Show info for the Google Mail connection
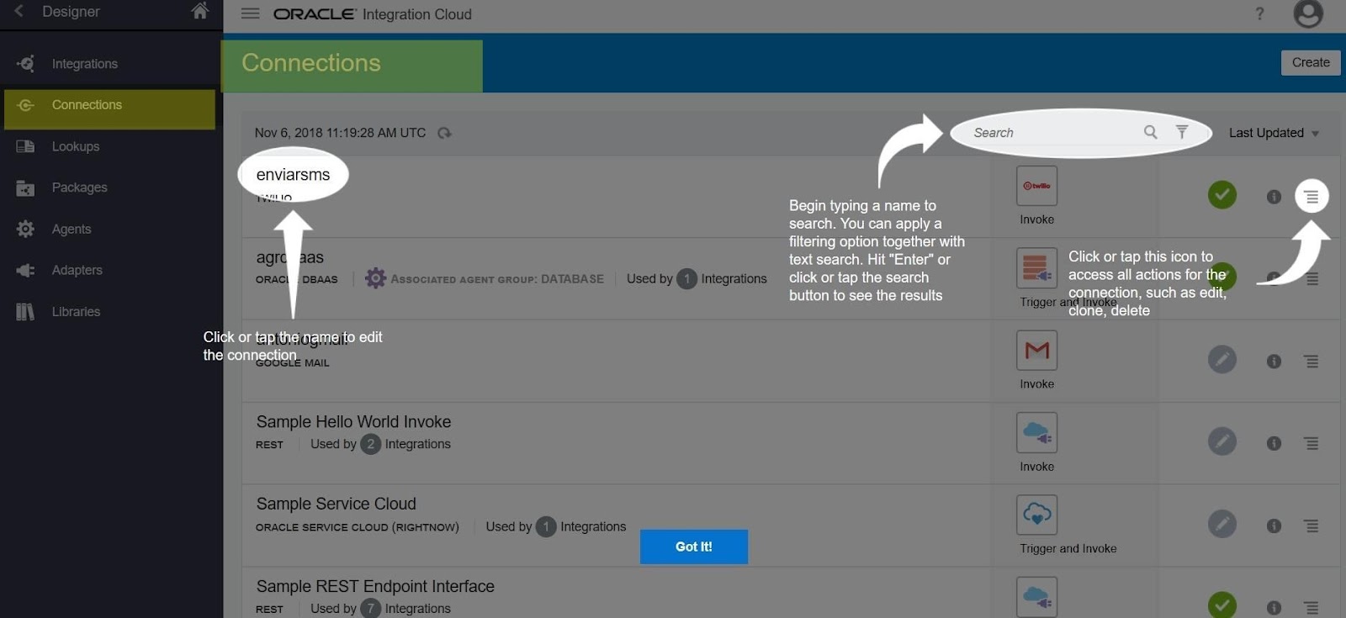1346x618 pixels. coord(1274,362)
